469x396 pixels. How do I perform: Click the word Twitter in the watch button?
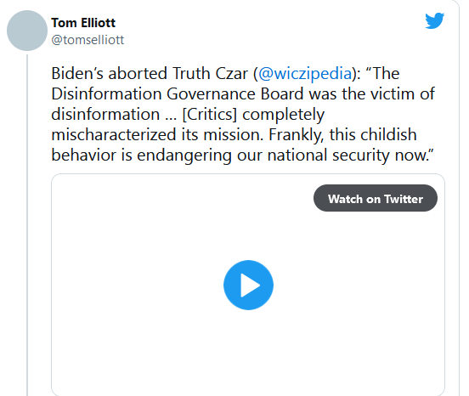404,199
